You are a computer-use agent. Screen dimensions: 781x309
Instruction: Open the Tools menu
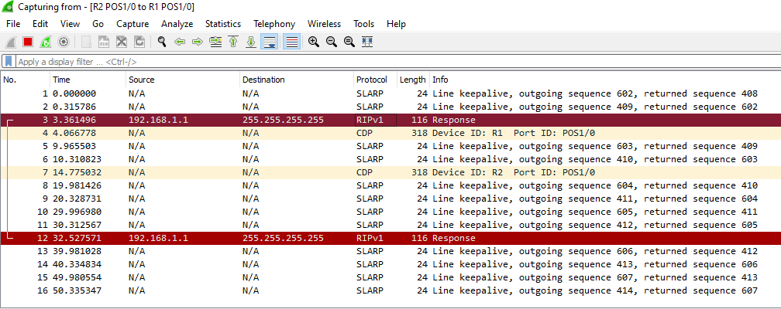click(x=363, y=24)
